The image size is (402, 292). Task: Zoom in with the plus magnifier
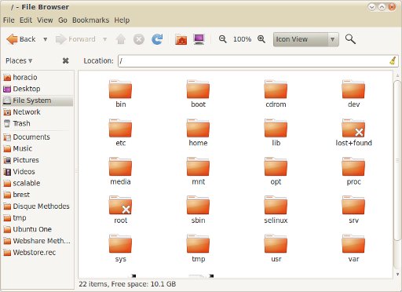tap(261, 39)
